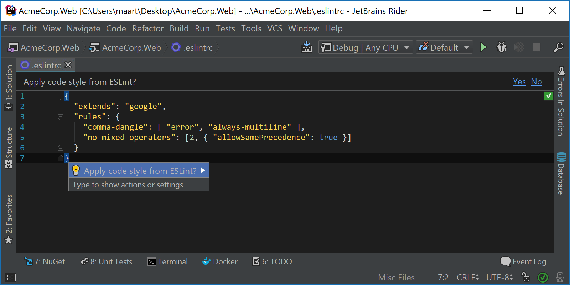
Task: Open the 8: Unit Tests window
Action: tap(107, 261)
